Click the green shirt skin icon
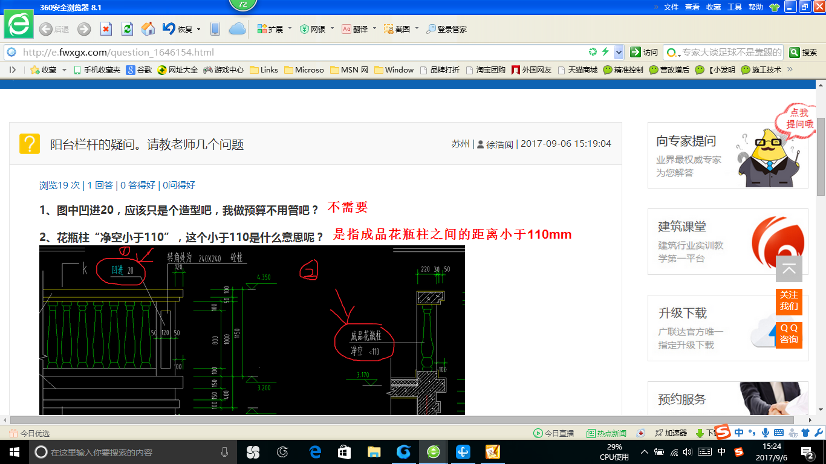The image size is (826, 464). (775, 7)
